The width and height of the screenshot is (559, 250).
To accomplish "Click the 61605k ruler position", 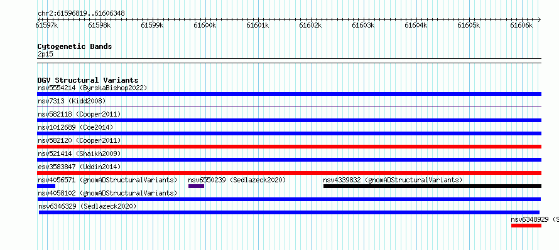I will (469, 25).
